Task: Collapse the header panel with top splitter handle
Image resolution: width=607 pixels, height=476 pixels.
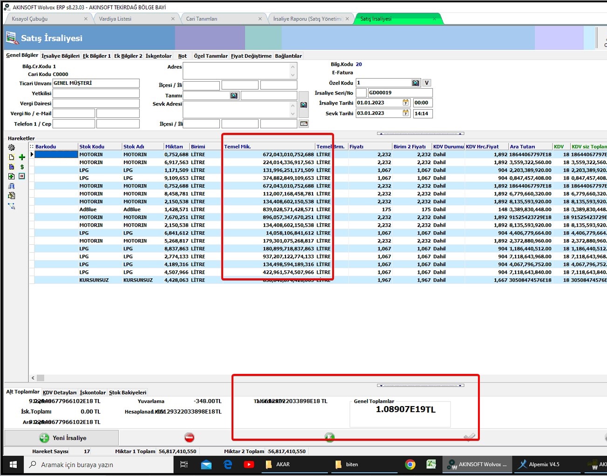Action: pos(421,133)
